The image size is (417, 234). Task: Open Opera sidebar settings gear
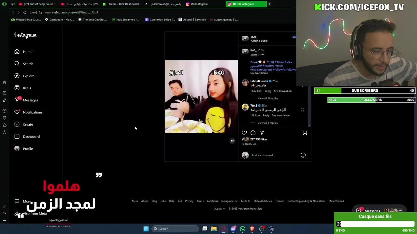pyautogui.click(x=4, y=132)
